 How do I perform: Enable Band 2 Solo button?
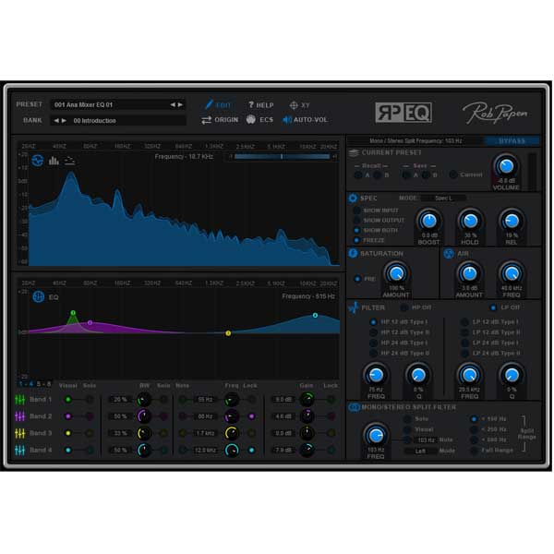click(x=90, y=416)
